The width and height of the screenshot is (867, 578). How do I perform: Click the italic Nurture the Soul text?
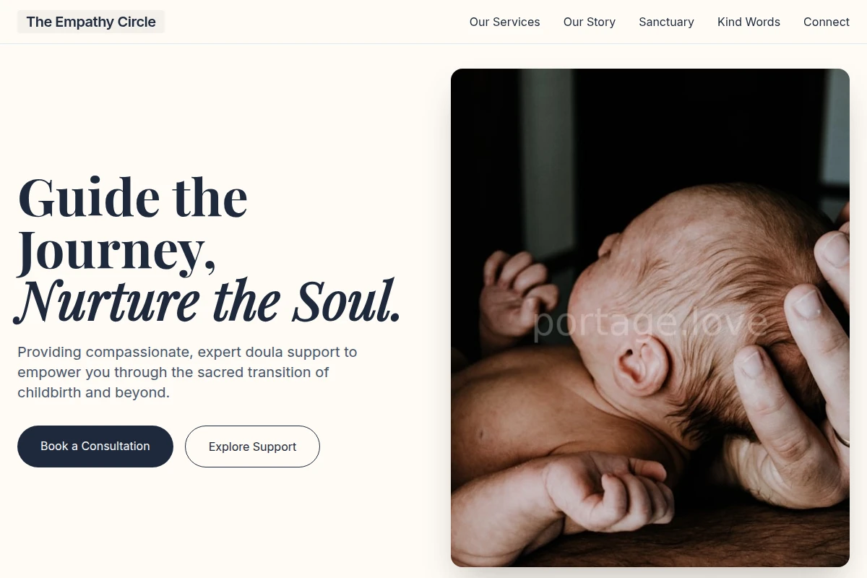tap(208, 301)
